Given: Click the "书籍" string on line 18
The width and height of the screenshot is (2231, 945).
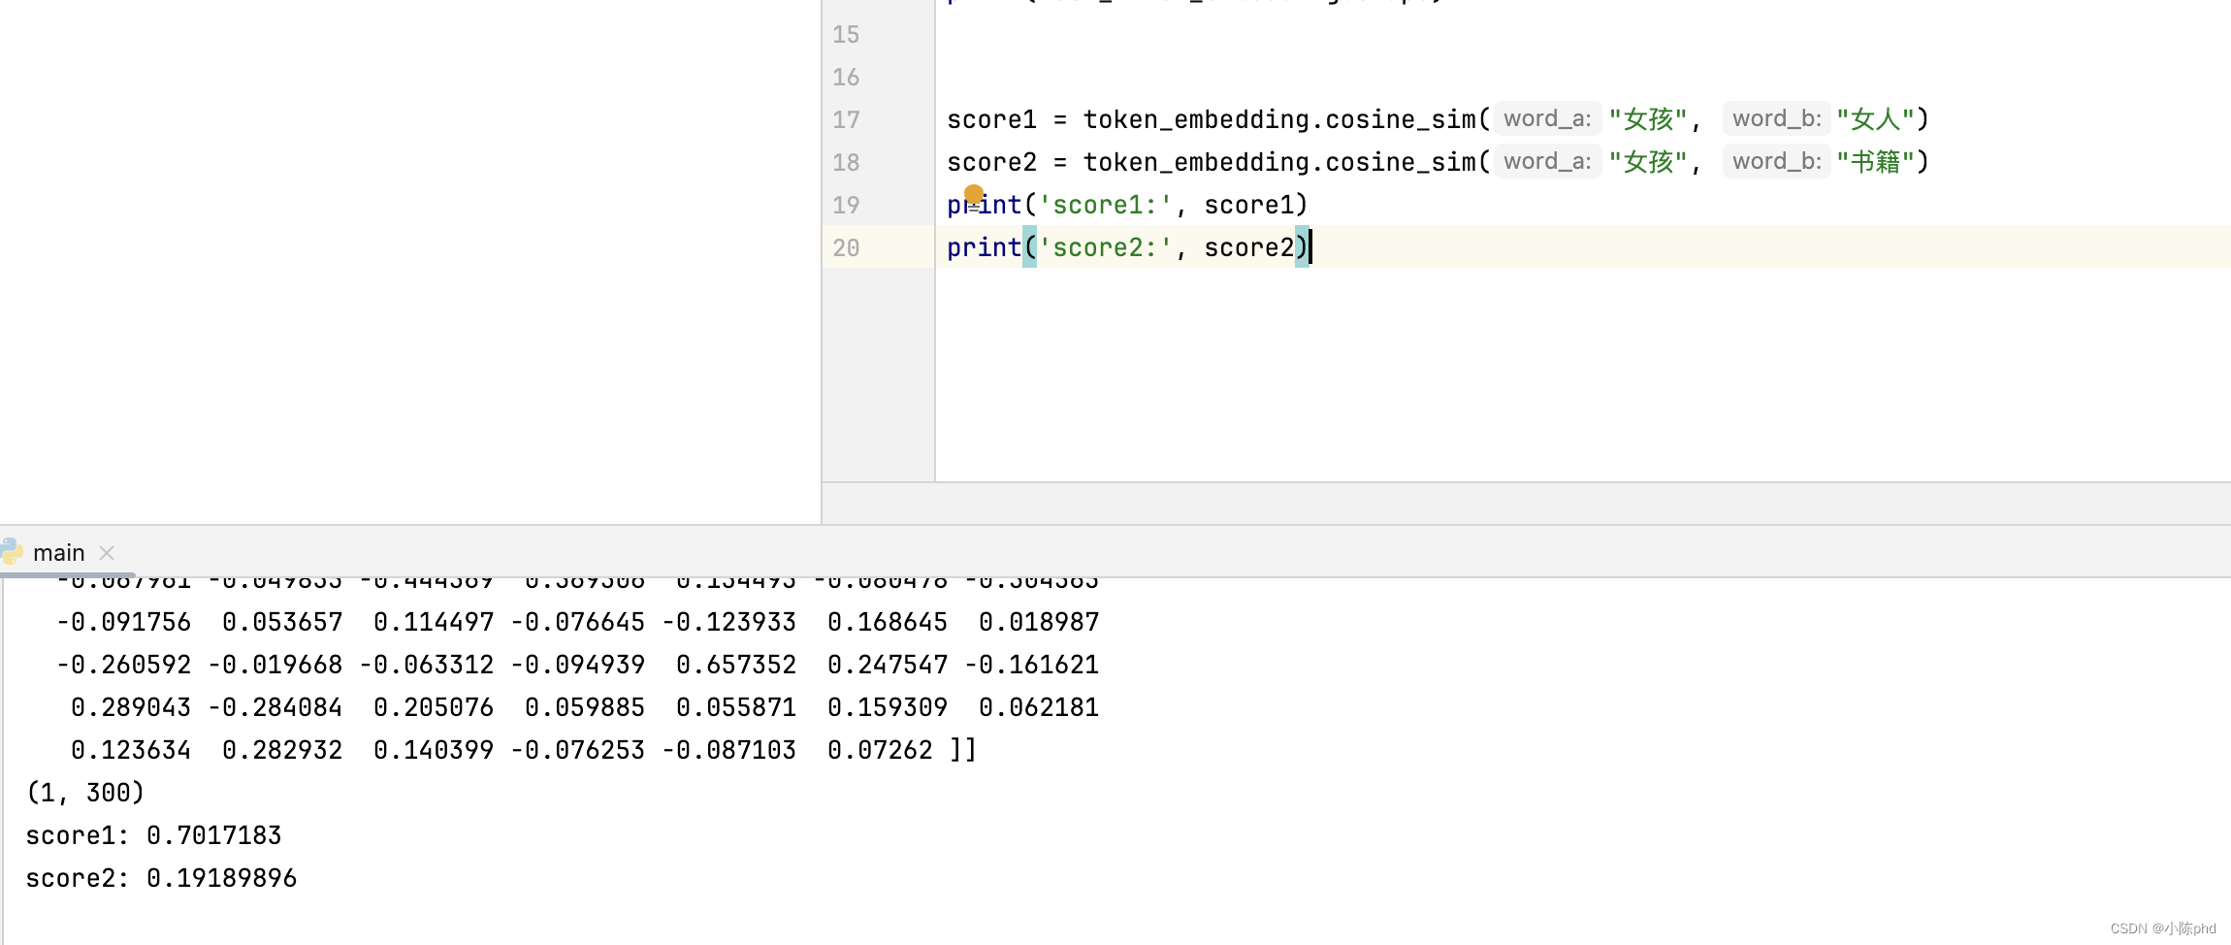Looking at the screenshot, I should (1876, 162).
